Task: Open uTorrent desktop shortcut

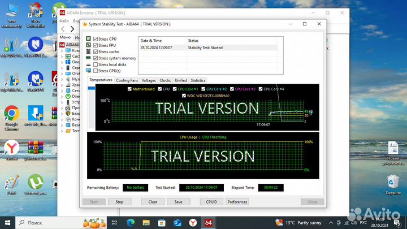Action: click(36, 184)
